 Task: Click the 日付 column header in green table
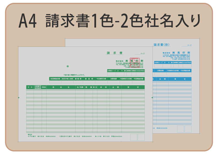tap(30, 87)
